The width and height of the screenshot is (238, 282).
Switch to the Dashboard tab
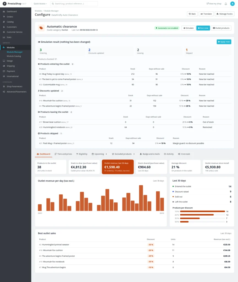coord(44,154)
